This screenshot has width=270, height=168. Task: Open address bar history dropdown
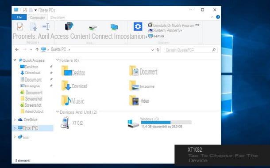coord(153,50)
